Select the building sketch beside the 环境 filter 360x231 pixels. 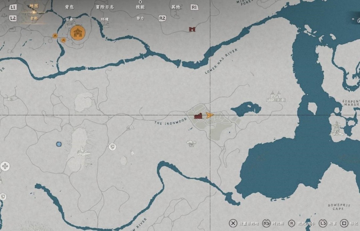[x=106, y=25]
